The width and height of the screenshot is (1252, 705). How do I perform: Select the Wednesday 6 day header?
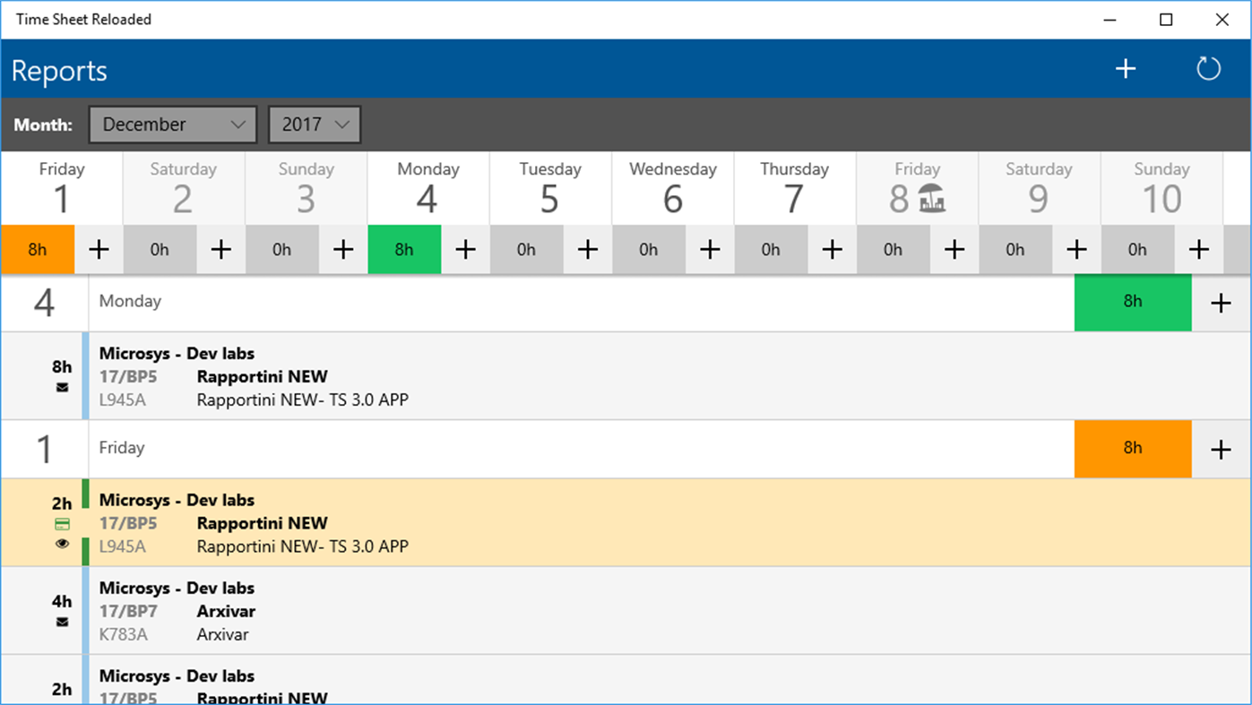point(672,187)
